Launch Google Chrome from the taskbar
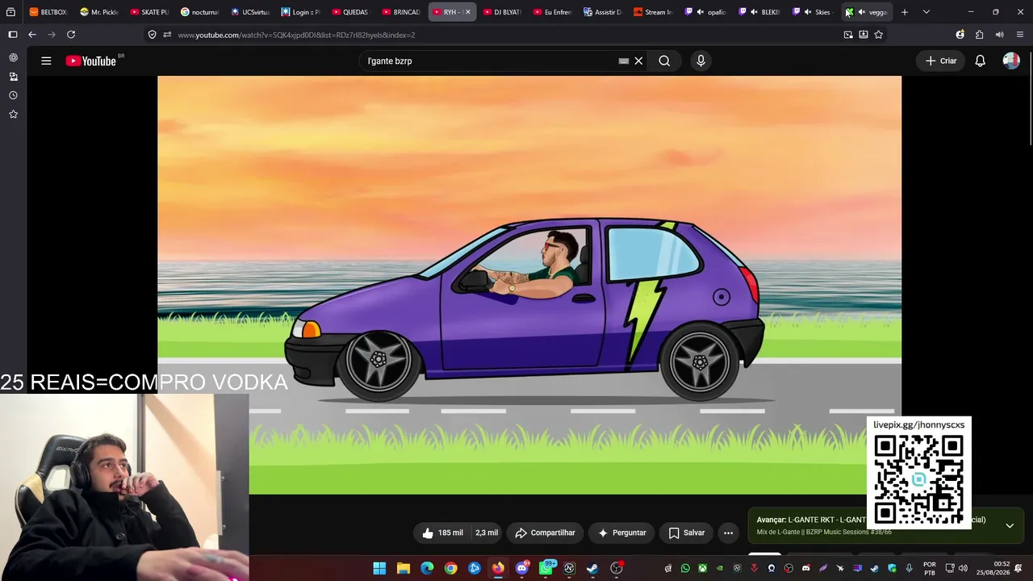1033x581 pixels. click(450, 568)
